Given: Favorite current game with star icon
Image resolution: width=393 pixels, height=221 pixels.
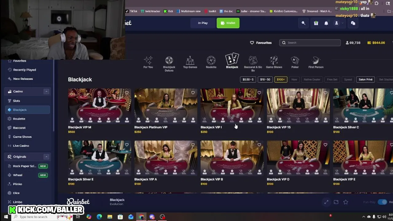Looking at the screenshot, I should tap(346, 202).
